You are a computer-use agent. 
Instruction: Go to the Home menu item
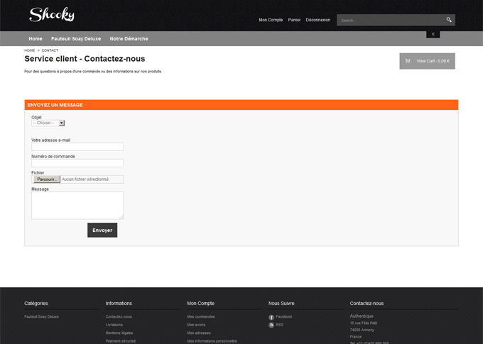click(x=36, y=38)
